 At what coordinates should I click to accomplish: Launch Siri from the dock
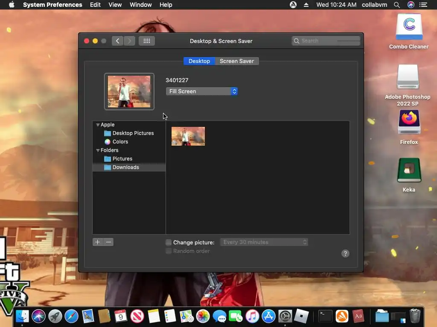click(38, 316)
